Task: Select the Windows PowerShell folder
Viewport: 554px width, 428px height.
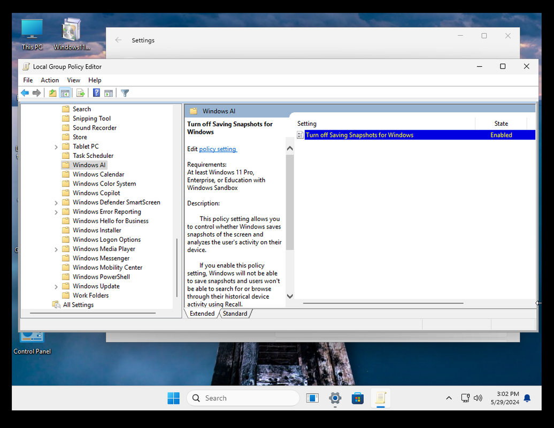Action: pyautogui.click(x=96, y=277)
